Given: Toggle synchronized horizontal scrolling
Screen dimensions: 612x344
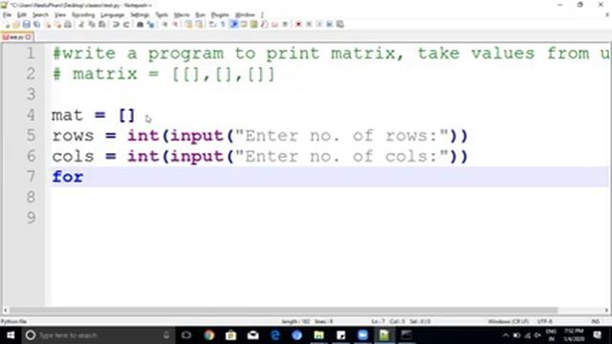Looking at the screenshot, I should pyautogui.click(x=199, y=24).
